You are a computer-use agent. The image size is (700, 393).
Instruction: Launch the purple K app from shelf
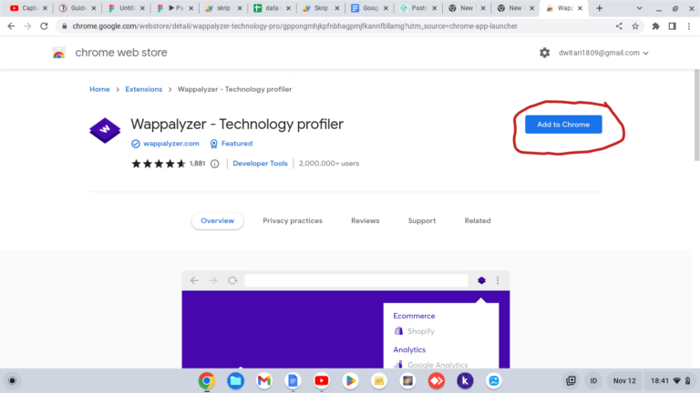(x=465, y=381)
